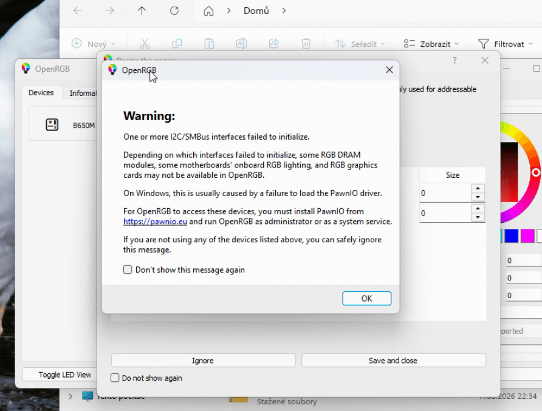Viewport: 542px width, 411px height.
Task: Click the Ignore button in resize zones dialog
Action: pyautogui.click(x=203, y=361)
